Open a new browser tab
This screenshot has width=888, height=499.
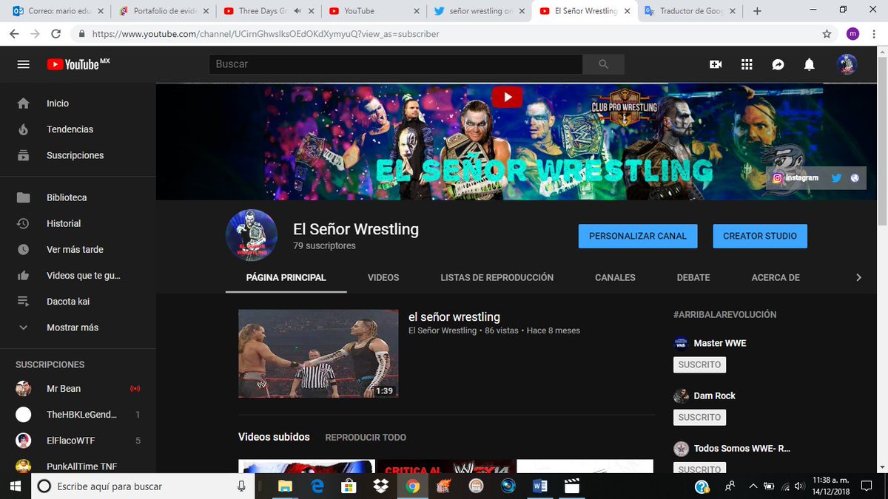[757, 11]
